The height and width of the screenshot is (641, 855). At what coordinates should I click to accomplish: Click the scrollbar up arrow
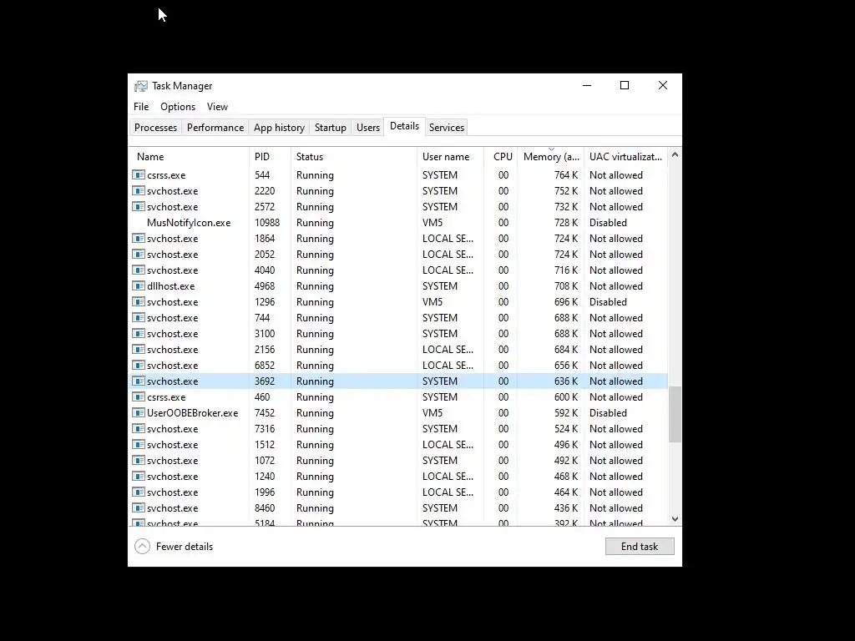point(675,154)
